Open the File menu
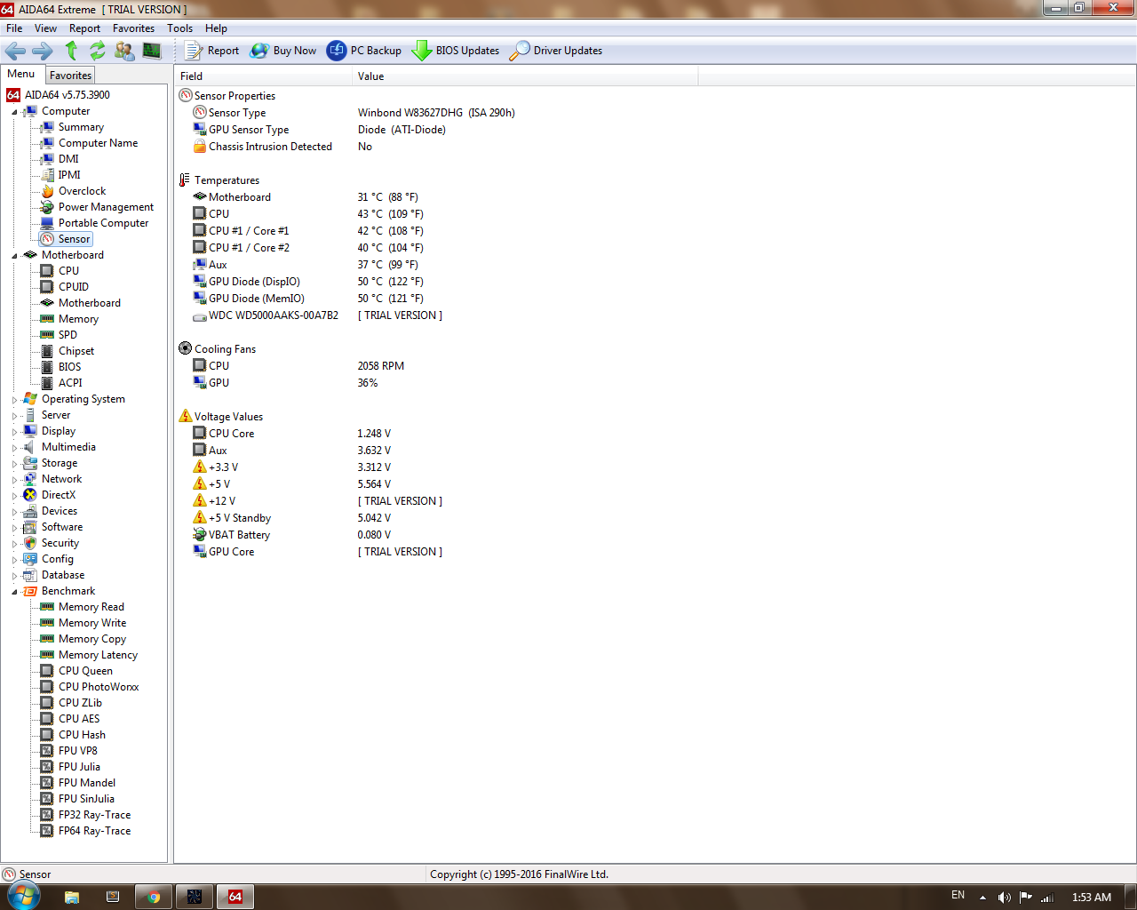Image resolution: width=1137 pixels, height=910 pixels. point(14,28)
